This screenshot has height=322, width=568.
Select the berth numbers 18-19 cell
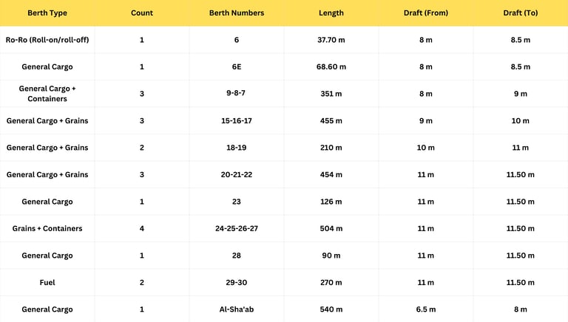point(237,148)
